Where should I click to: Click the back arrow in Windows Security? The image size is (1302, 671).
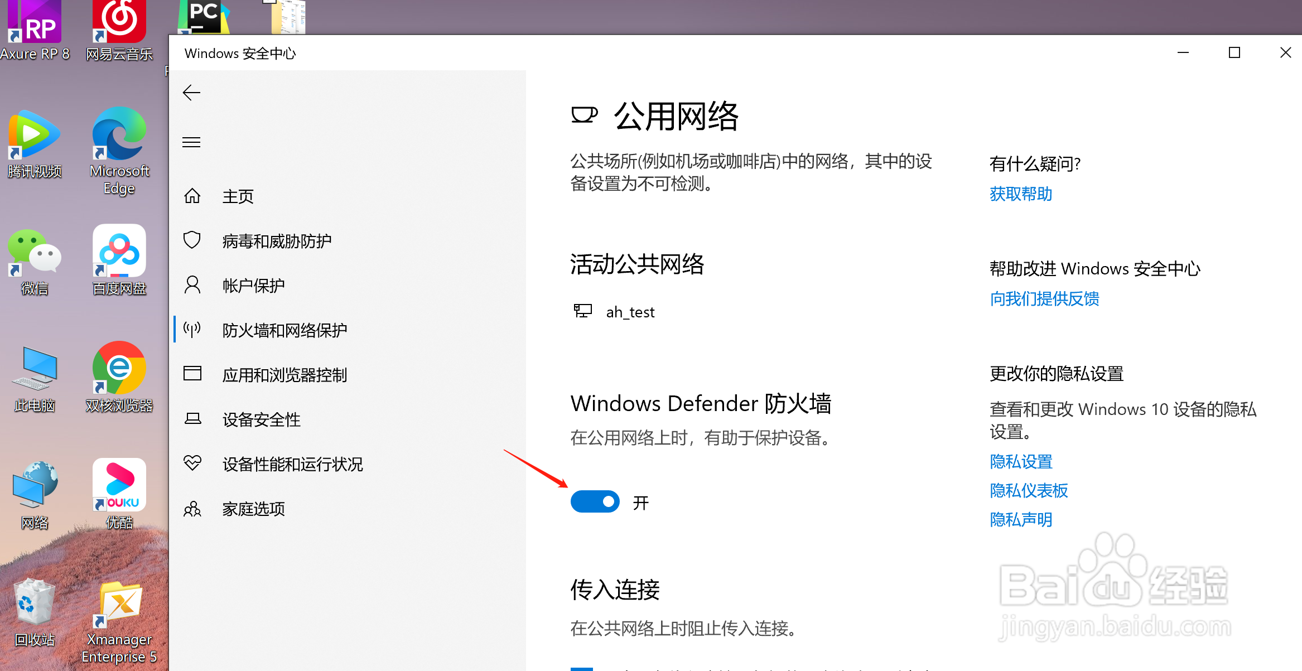[x=191, y=93]
